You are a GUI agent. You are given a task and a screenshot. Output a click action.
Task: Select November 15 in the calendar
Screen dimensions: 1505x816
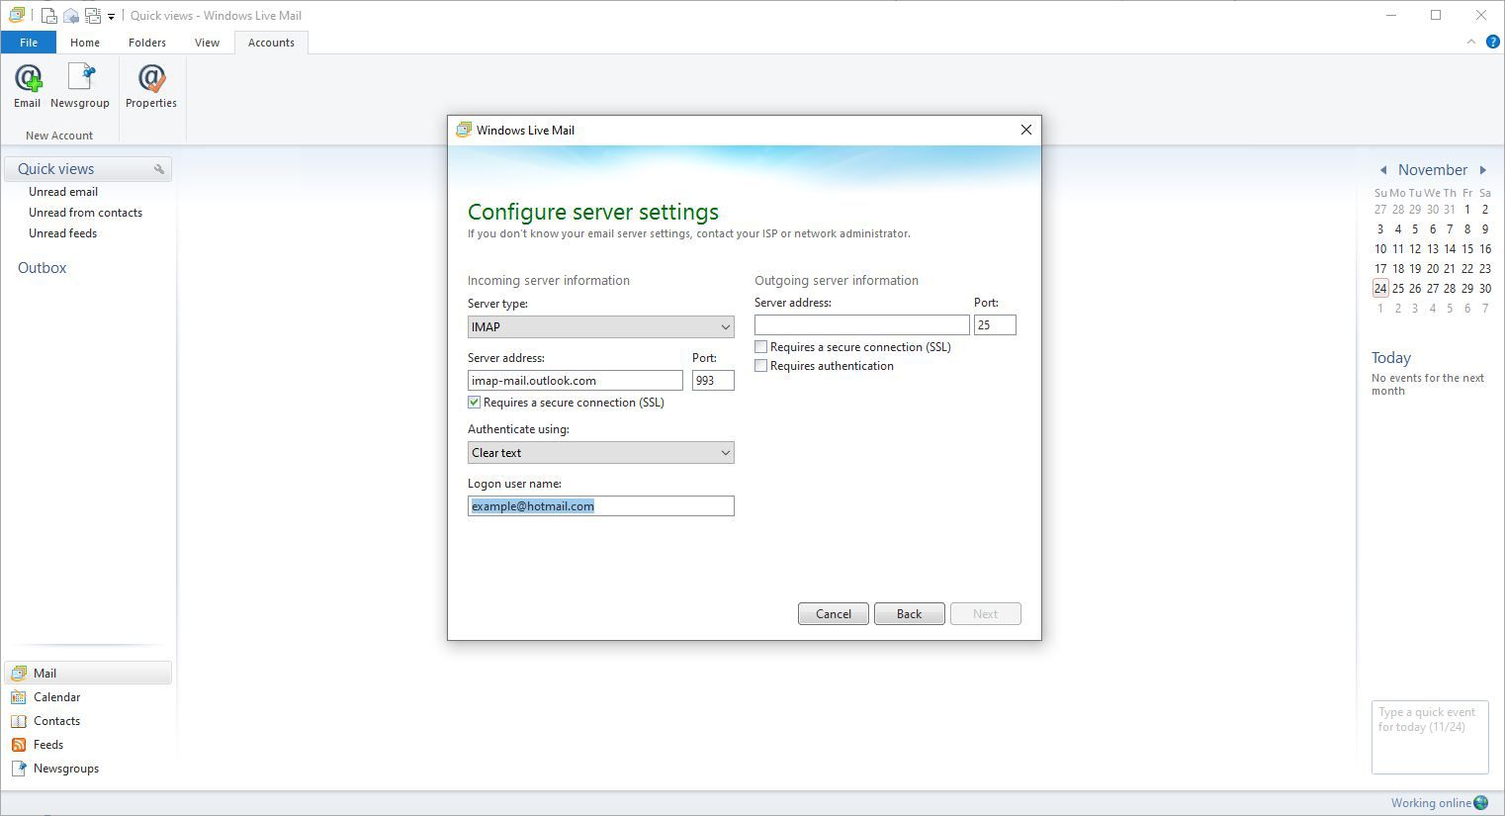click(x=1467, y=249)
